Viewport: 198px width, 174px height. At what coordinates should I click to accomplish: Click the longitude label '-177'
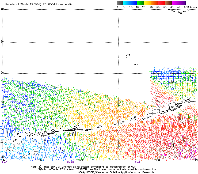coord(41,160)
